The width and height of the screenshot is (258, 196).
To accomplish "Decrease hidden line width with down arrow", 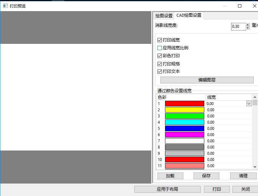I will (248, 28).
